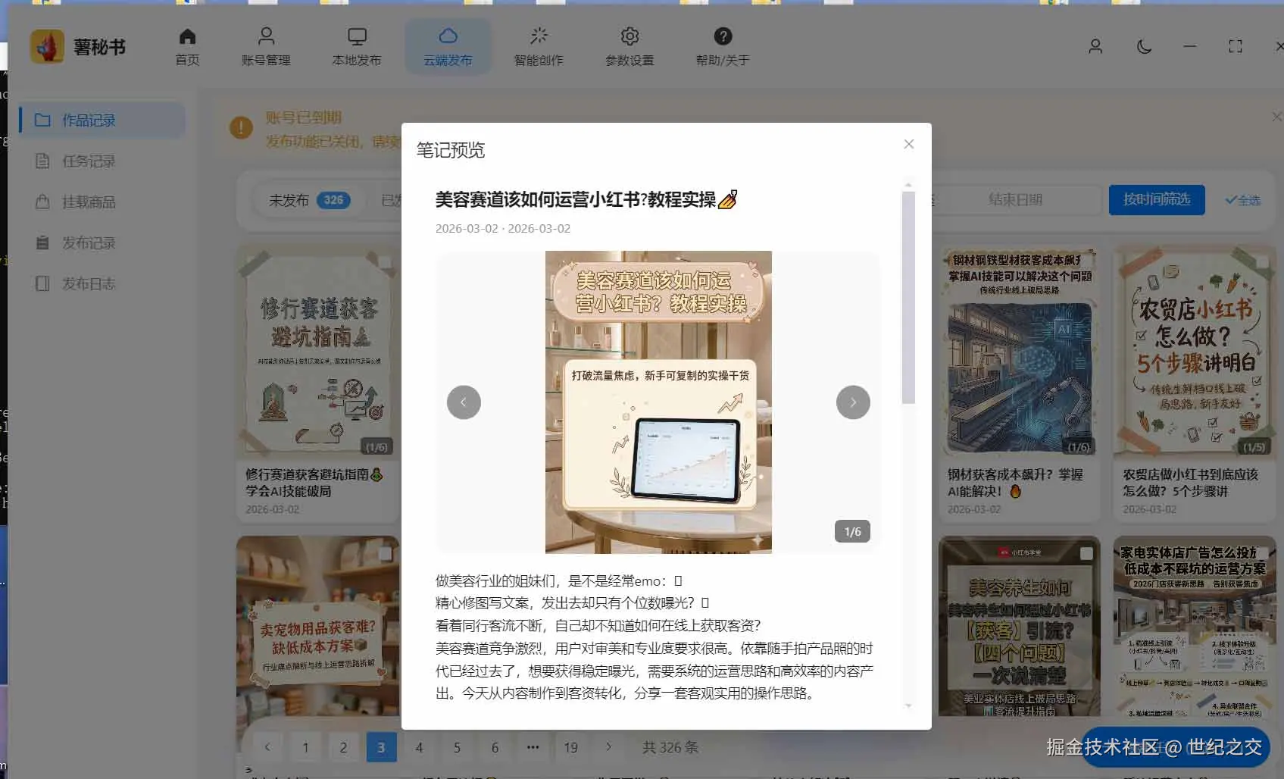
Task: Open 帮助/关于 help page
Action: (x=721, y=45)
